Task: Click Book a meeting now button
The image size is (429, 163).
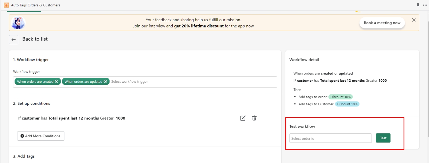Action: (382, 23)
